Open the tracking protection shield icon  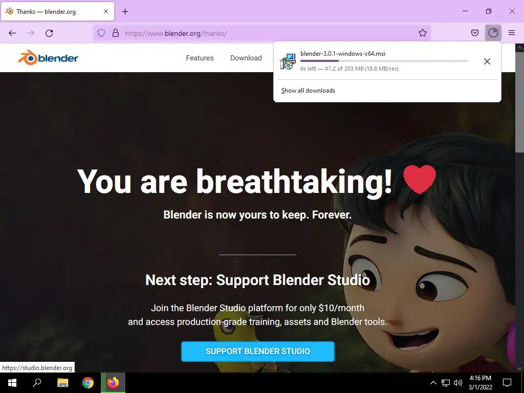(101, 33)
